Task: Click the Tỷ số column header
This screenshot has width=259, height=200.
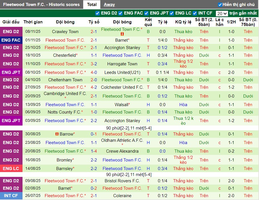Action: tap(95, 22)
